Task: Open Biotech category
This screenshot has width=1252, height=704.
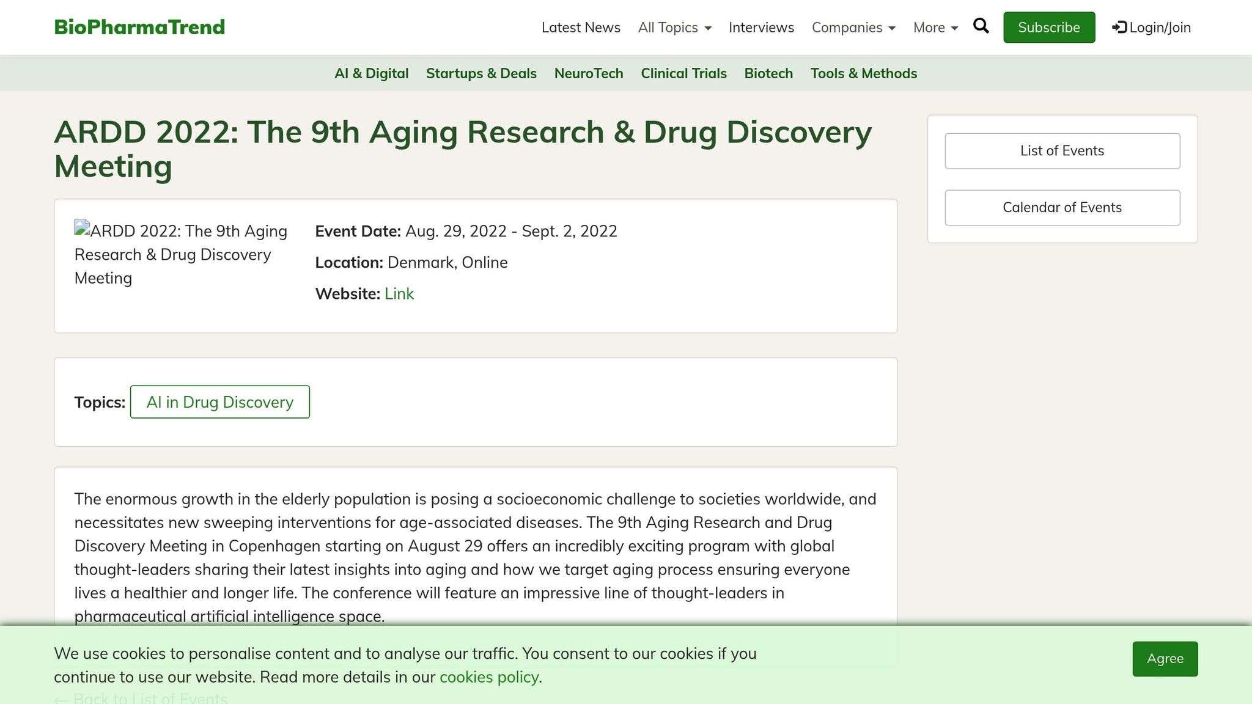Action: [768, 73]
